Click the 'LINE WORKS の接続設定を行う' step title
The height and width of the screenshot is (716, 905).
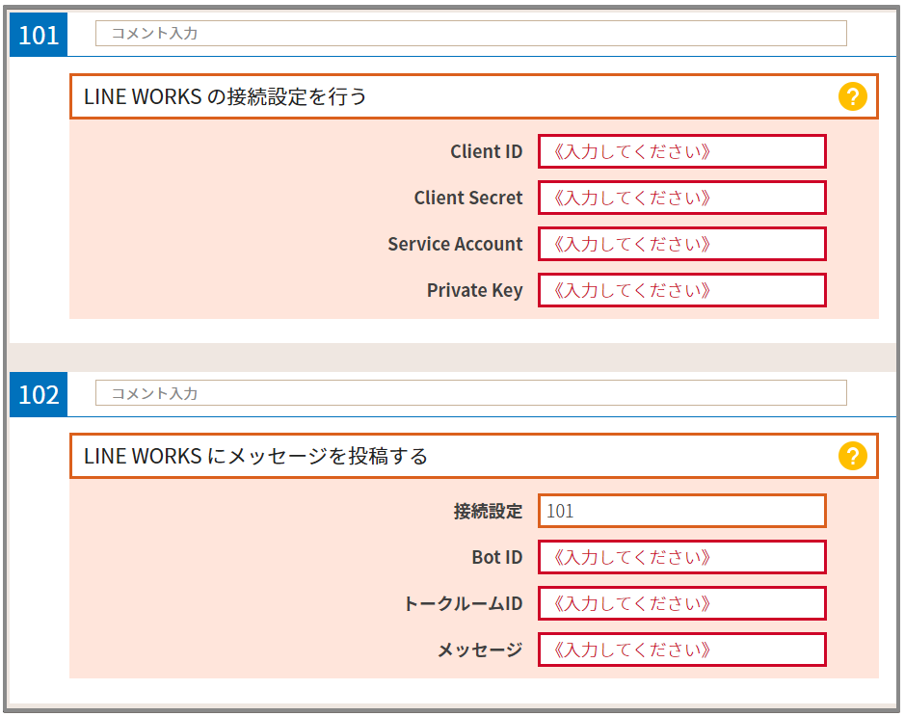pos(226,96)
